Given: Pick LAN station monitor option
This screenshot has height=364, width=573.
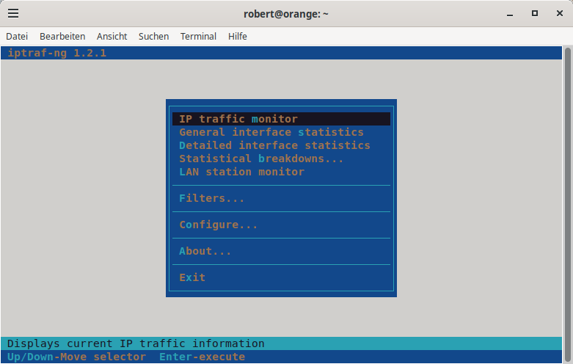Looking at the screenshot, I should click(x=241, y=172).
